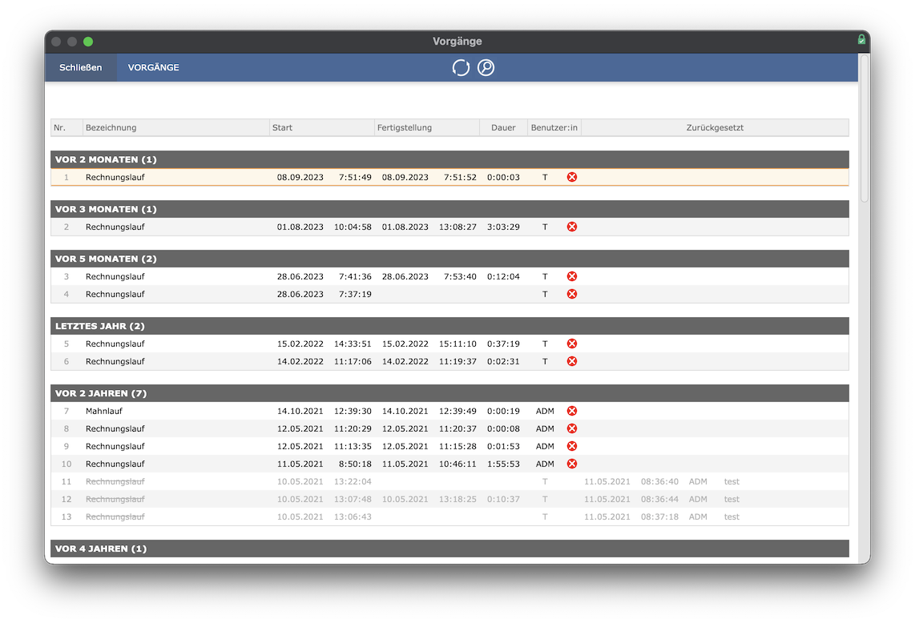Click the Benutzer:in column header

pos(554,128)
